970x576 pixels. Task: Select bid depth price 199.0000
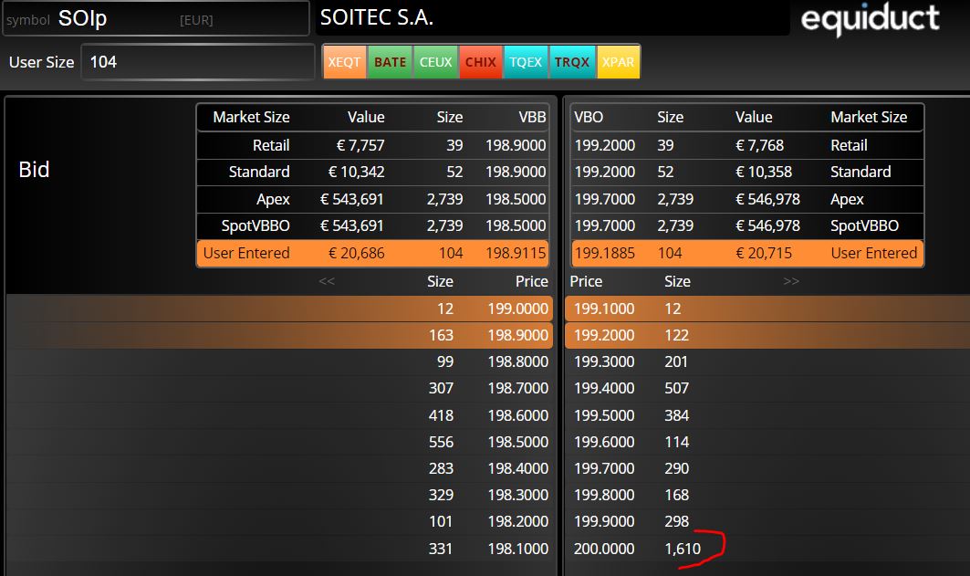point(517,309)
